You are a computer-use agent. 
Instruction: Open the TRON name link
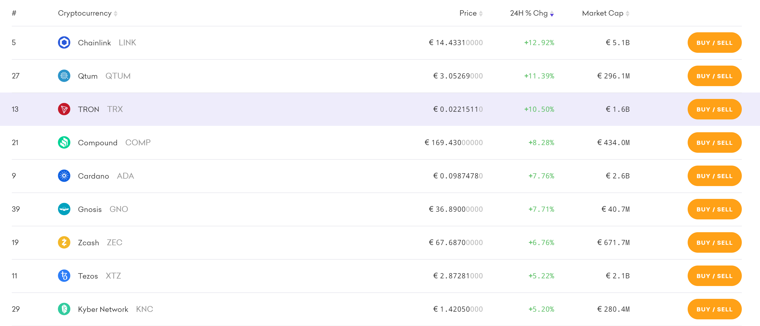click(x=88, y=109)
